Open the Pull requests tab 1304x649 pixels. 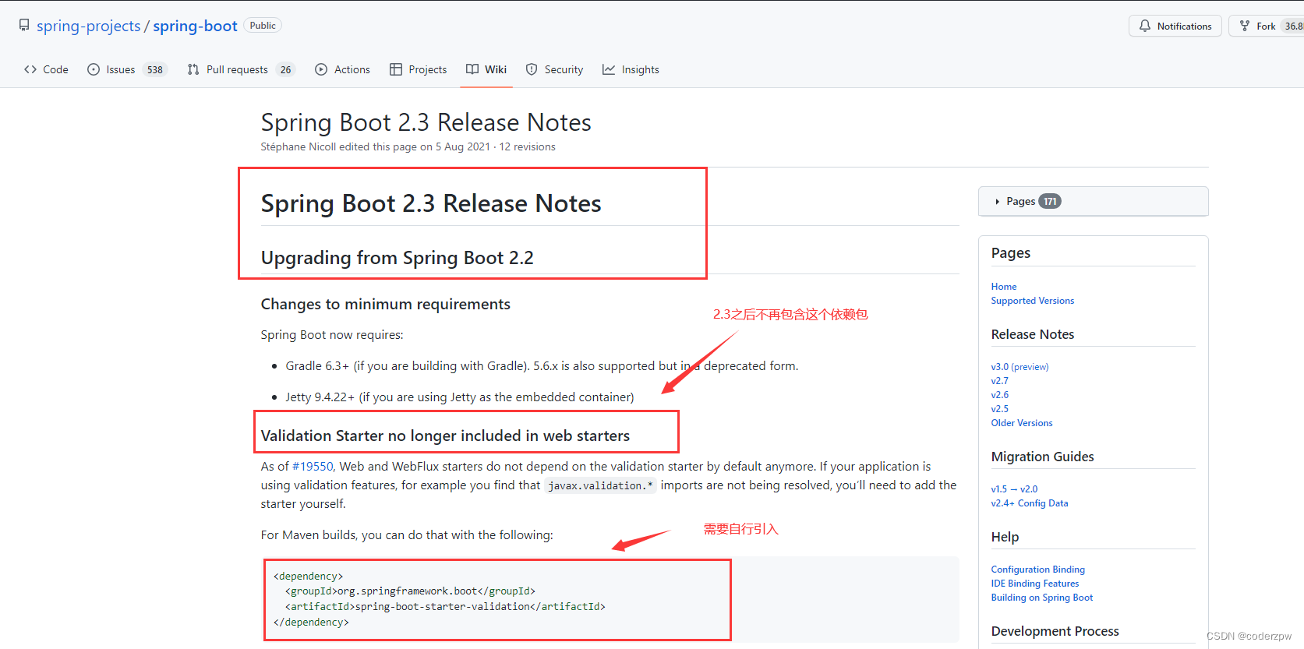point(242,69)
